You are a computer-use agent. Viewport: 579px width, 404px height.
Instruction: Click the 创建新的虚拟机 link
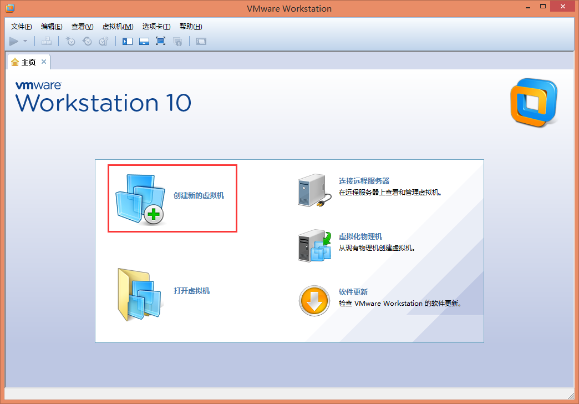pos(199,195)
